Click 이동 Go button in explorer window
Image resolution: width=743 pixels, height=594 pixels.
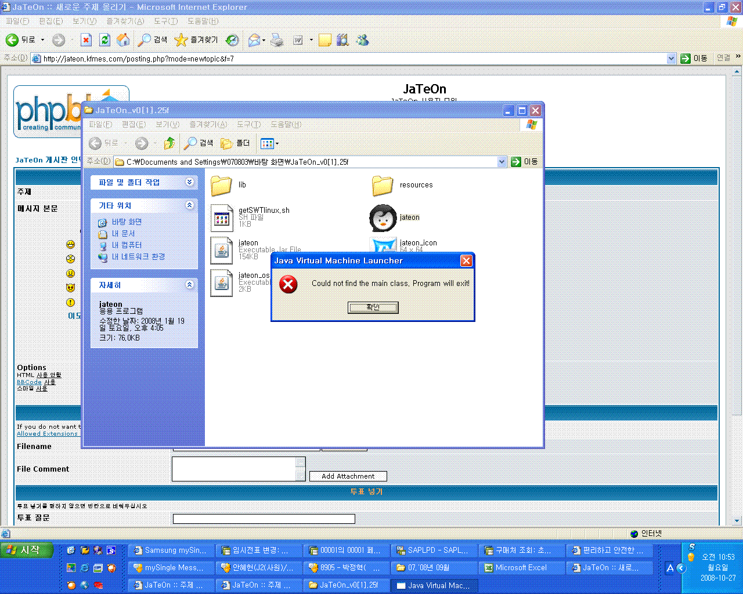tap(525, 162)
